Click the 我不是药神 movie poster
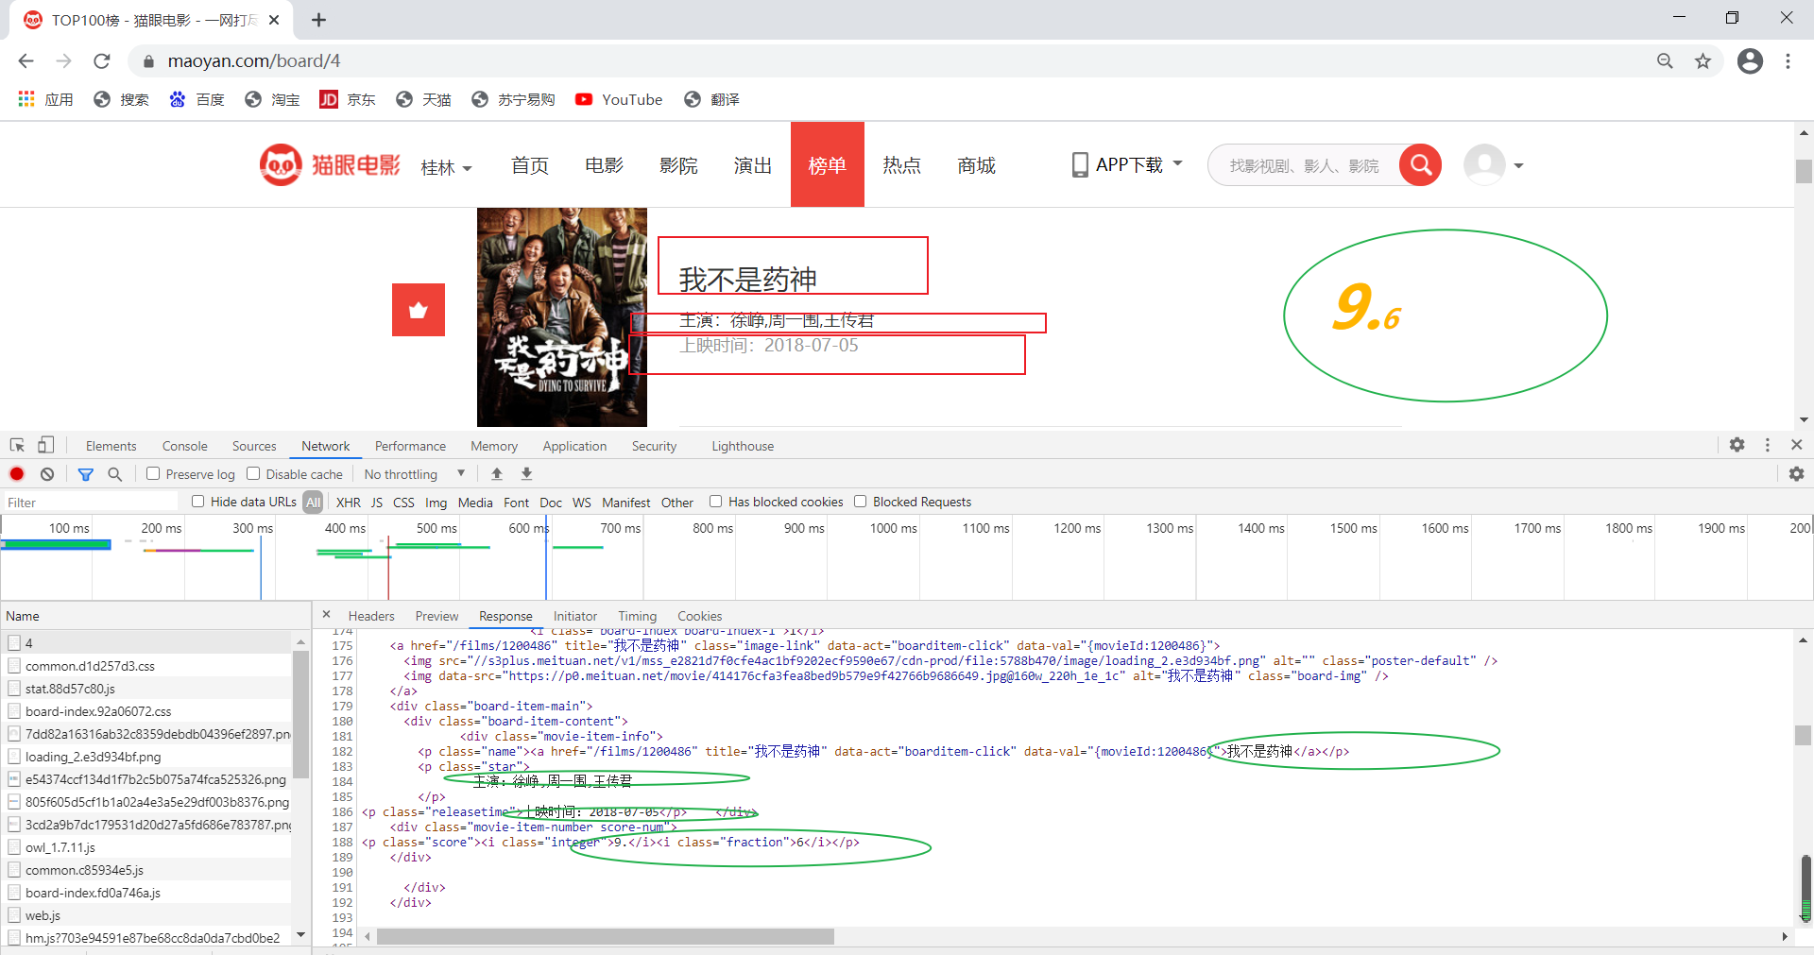This screenshot has width=1814, height=955. (562, 317)
